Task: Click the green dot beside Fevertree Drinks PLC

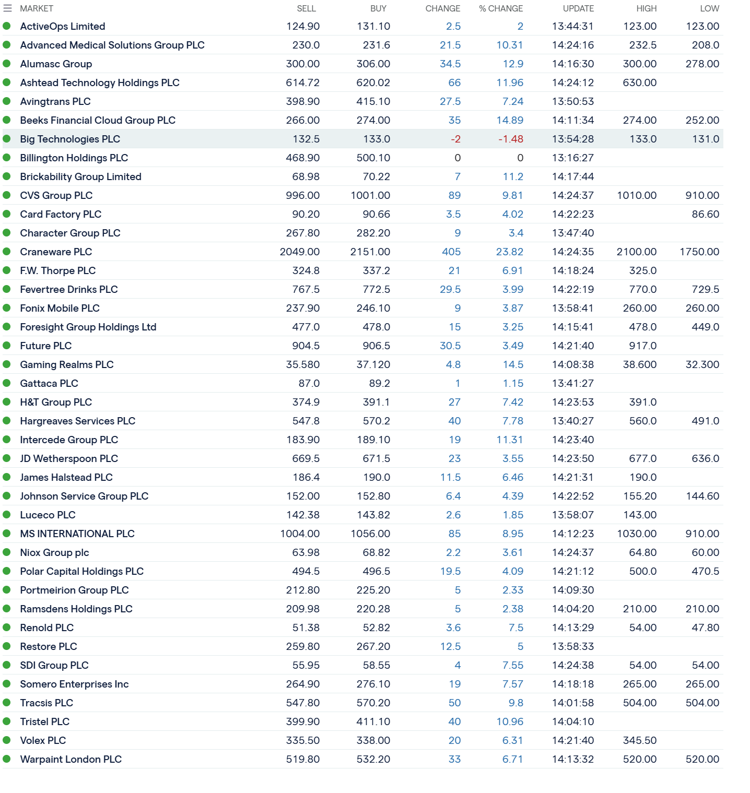Action: tap(7, 289)
